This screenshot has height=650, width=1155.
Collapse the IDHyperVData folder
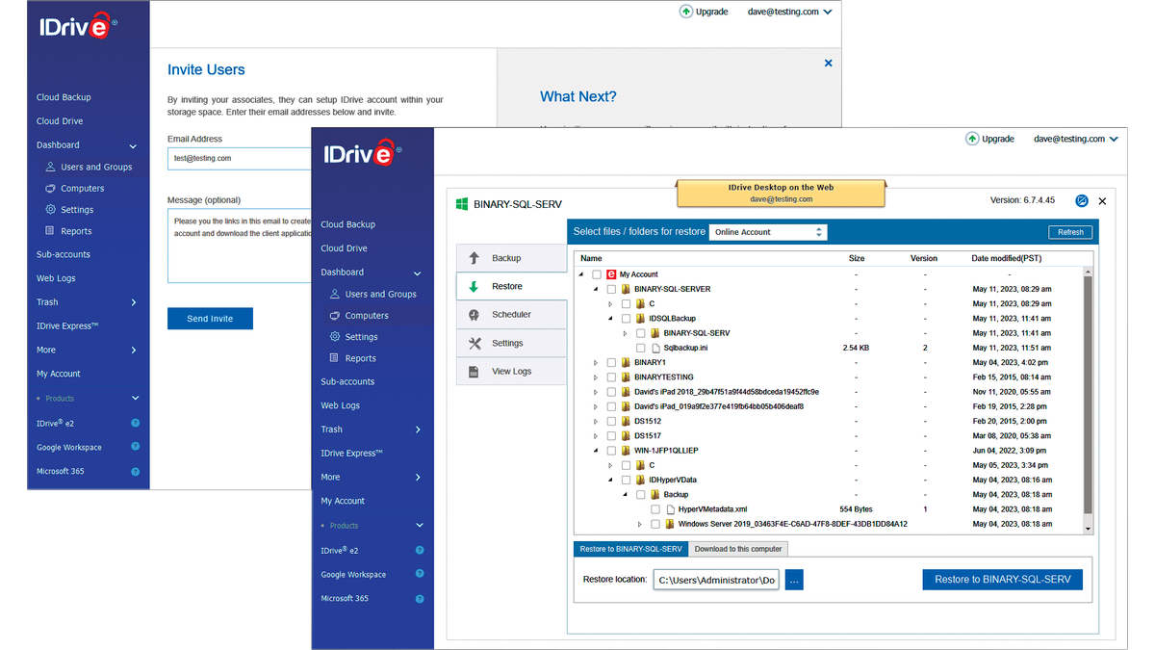click(612, 480)
